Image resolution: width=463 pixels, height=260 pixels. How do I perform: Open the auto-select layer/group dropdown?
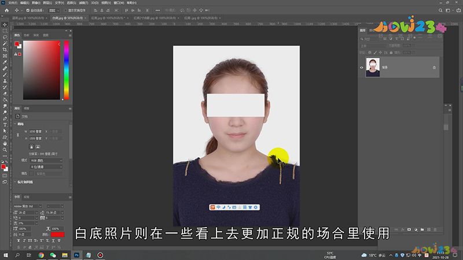click(x=54, y=10)
